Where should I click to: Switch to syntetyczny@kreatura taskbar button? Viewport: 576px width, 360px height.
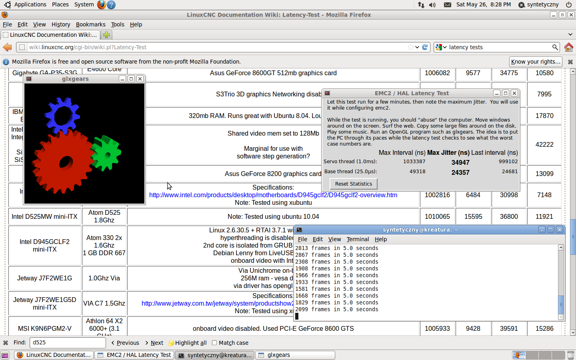tap(215, 355)
